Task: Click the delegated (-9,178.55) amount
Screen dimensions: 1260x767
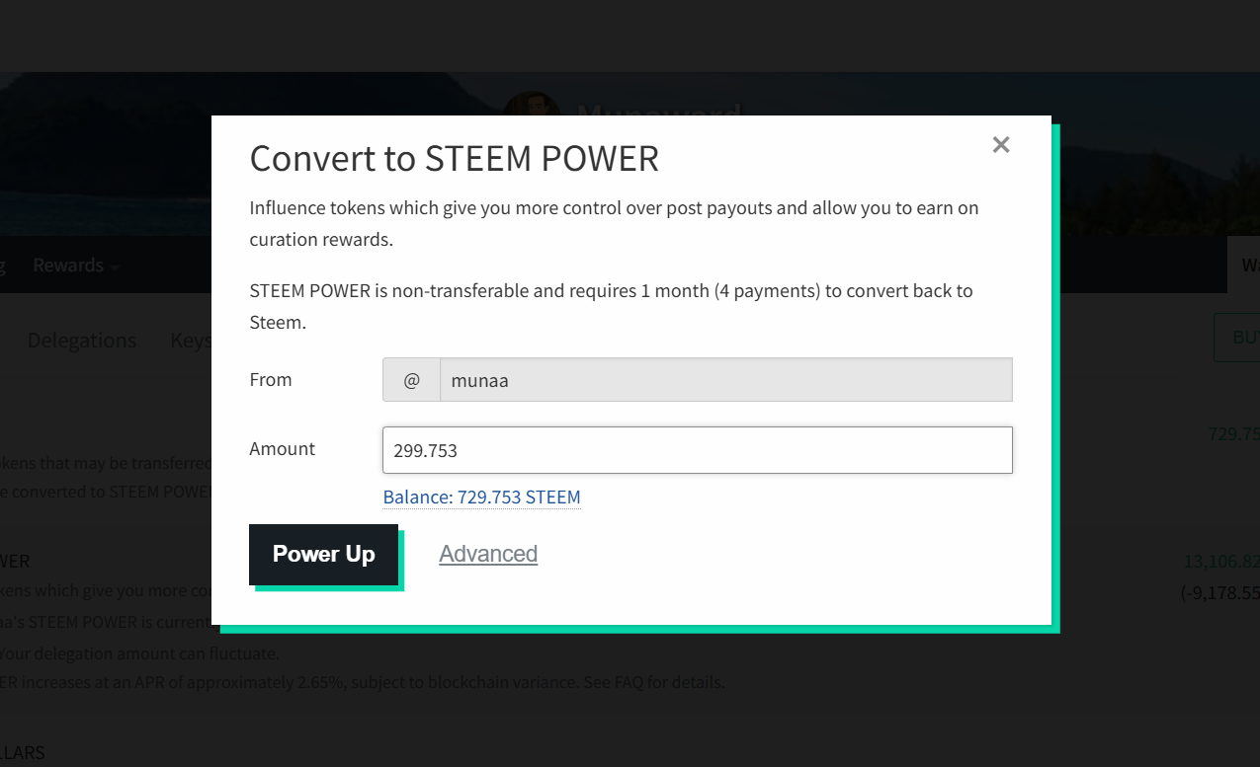Action: (x=1220, y=593)
